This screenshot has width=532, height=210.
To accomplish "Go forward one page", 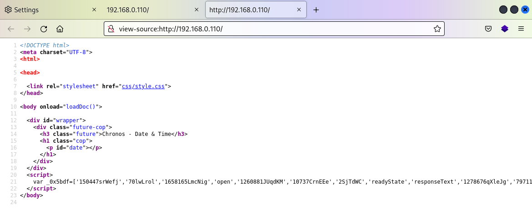I will coord(27,29).
